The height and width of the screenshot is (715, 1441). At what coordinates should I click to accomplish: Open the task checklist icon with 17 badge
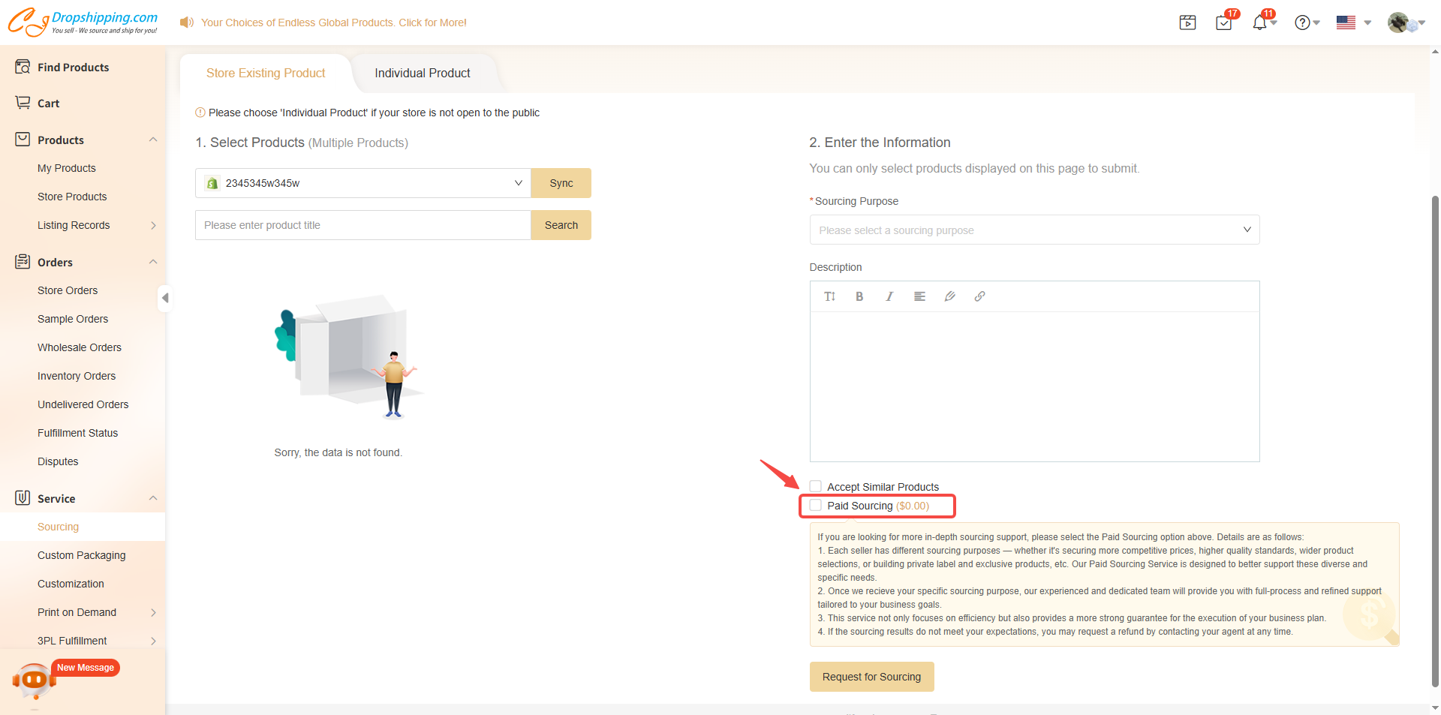(1224, 23)
